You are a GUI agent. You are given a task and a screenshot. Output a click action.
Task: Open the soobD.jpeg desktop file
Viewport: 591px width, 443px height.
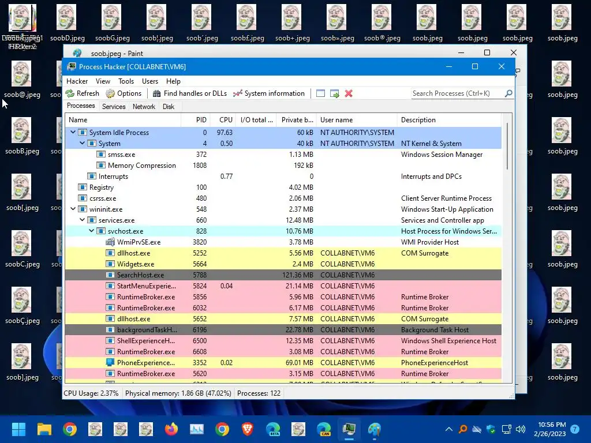click(x=68, y=23)
